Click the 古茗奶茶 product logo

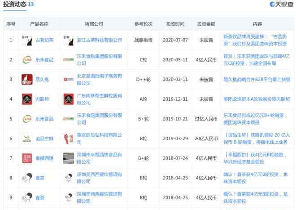point(27,40)
